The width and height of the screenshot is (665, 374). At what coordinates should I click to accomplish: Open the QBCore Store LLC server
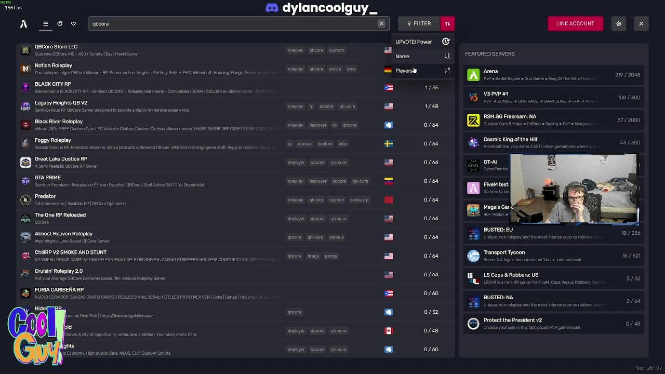[x=235, y=50]
